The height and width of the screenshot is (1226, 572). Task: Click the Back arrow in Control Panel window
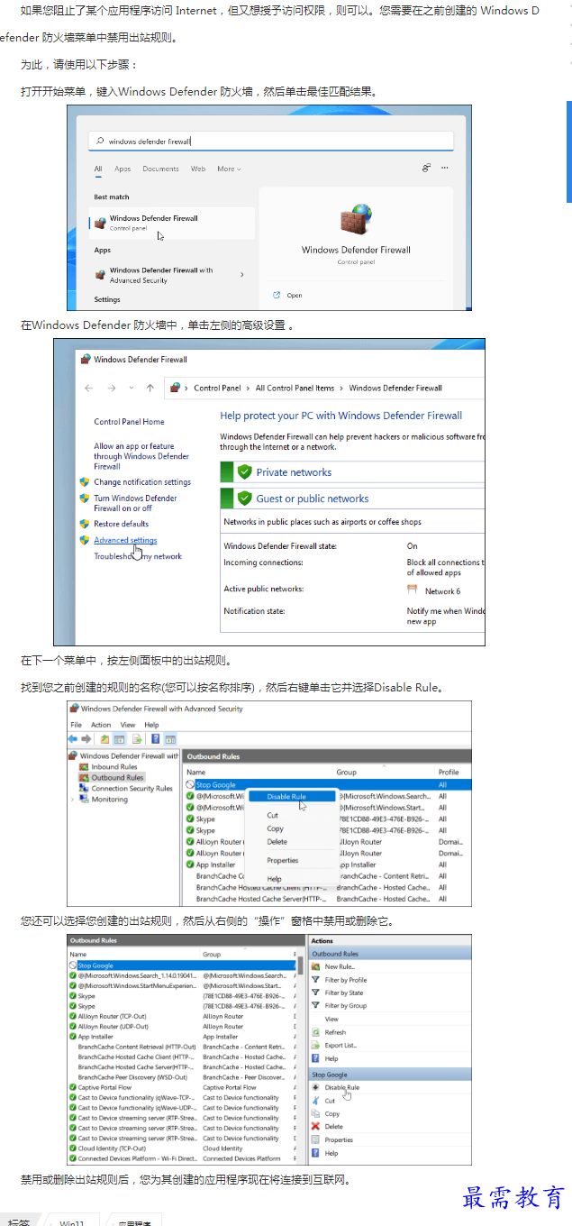coord(88,388)
